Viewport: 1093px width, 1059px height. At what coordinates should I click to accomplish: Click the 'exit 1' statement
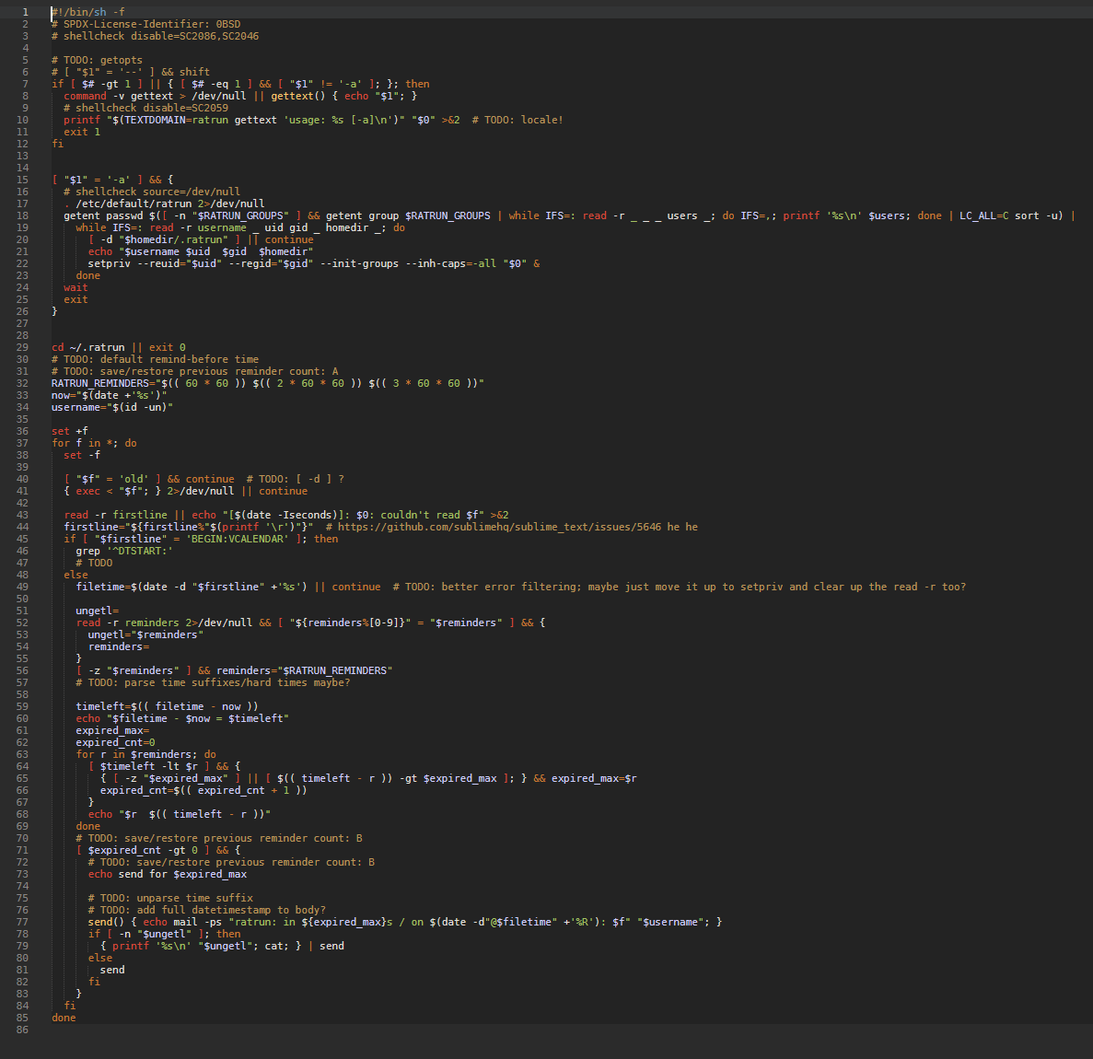[x=82, y=132]
